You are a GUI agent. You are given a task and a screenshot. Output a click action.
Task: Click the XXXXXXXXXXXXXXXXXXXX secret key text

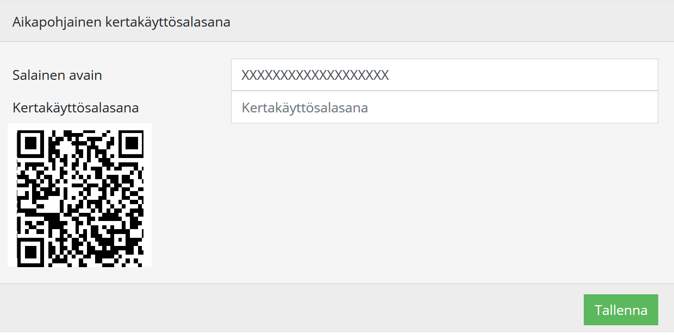tap(315, 75)
